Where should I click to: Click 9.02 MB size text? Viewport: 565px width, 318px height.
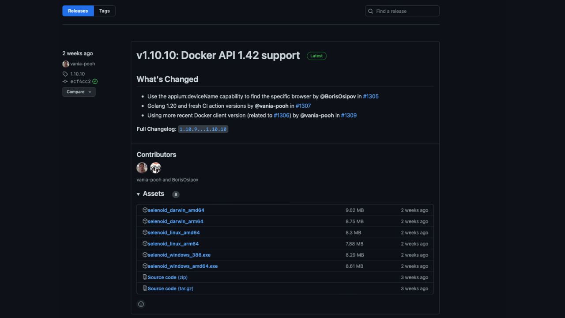pyautogui.click(x=354, y=210)
